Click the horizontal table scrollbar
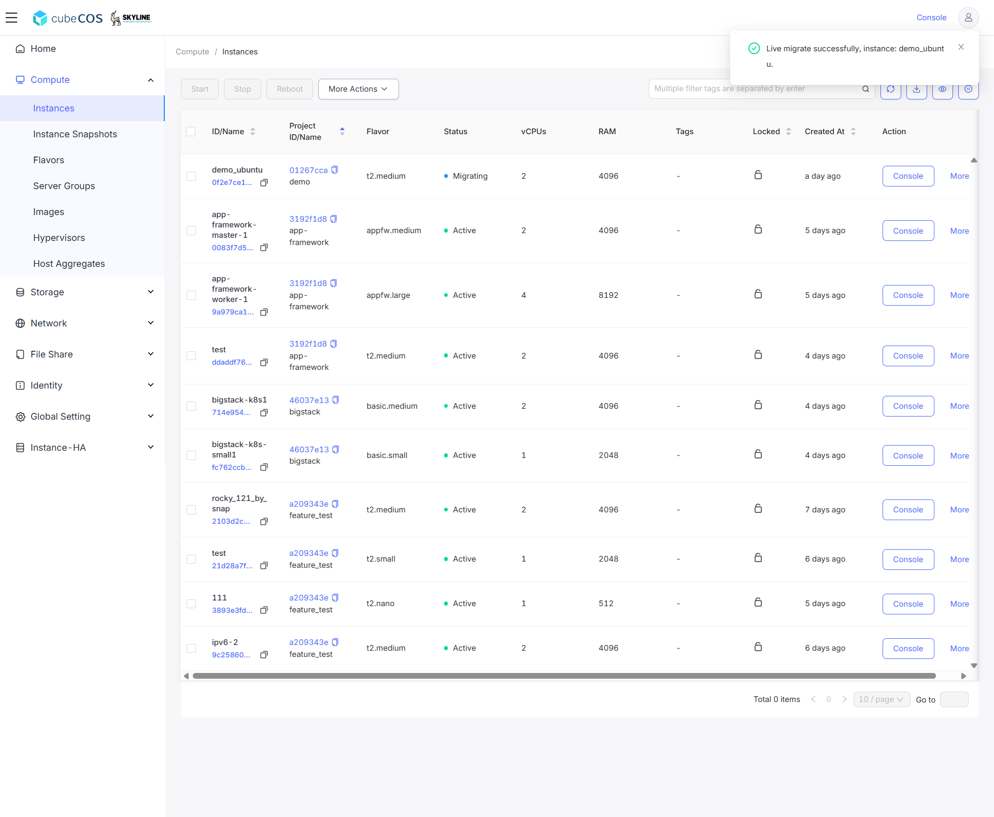Screen dimensions: 994x817 (x=564, y=676)
